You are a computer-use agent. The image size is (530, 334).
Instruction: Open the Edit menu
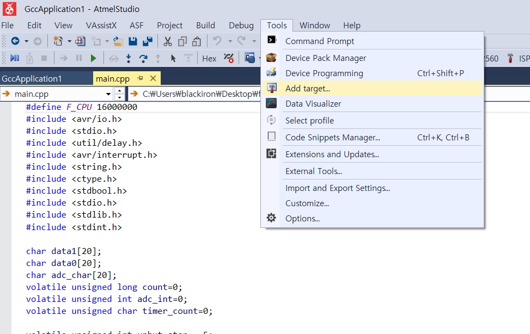(34, 26)
